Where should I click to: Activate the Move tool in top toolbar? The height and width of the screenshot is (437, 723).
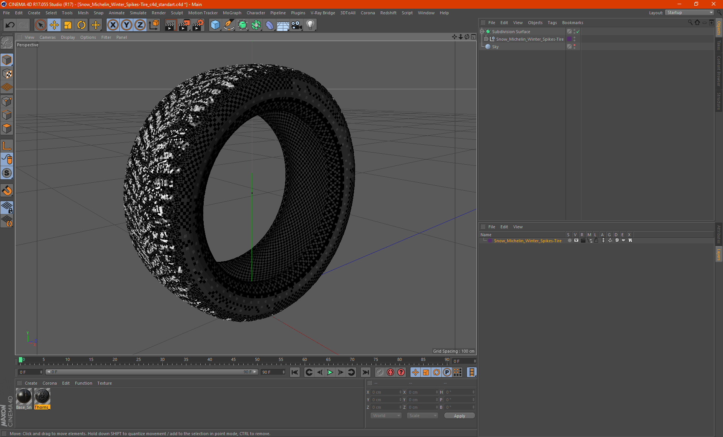tap(54, 25)
